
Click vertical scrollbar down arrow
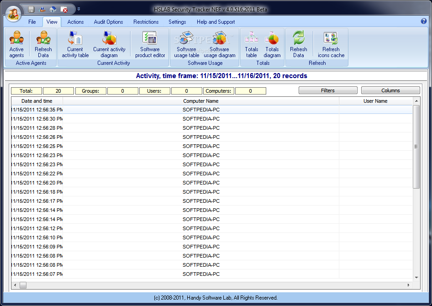(x=416, y=278)
